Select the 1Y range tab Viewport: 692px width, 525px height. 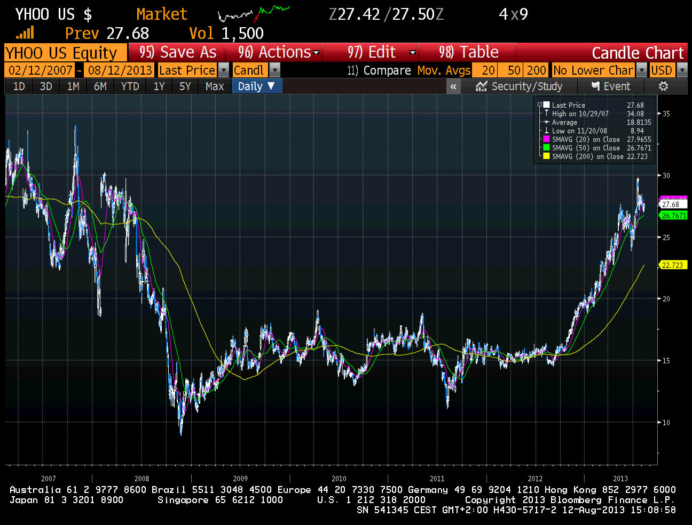pos(159,86)
